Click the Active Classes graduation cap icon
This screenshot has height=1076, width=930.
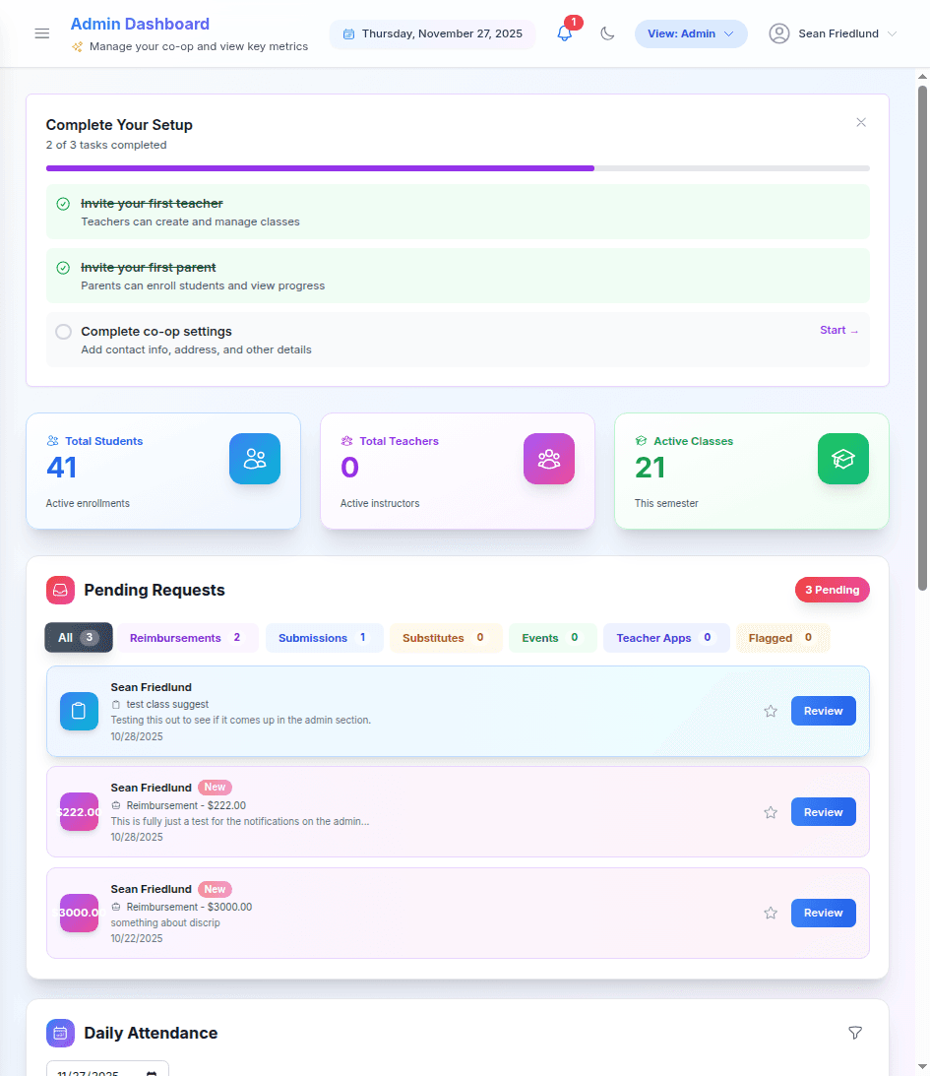coord(842,458)
